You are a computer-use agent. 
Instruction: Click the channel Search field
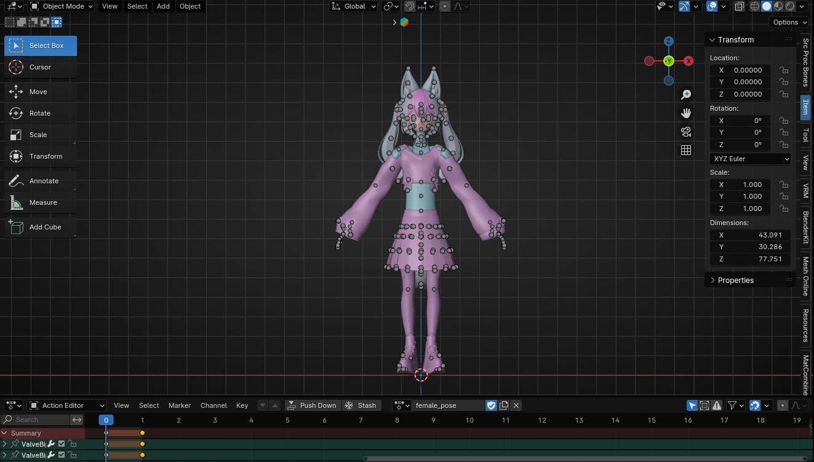coord(36,420)
